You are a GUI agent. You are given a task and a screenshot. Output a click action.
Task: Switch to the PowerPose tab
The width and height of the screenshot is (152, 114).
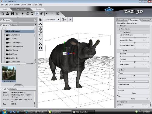click(123, 20)
